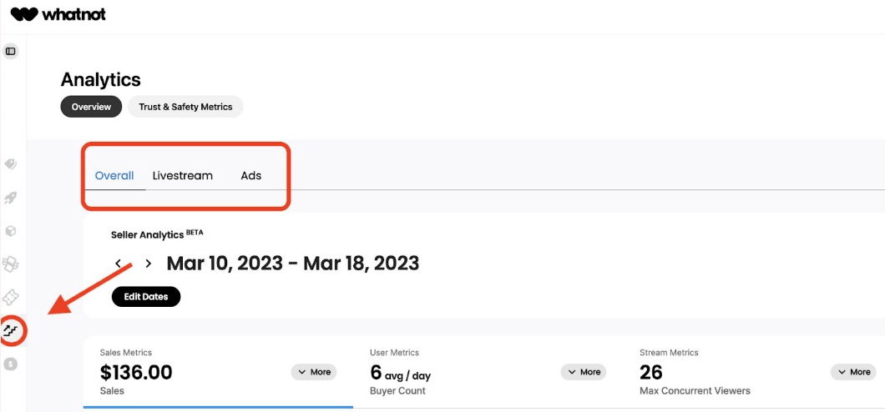Select the Overview pill
885x412 pixels.
coord(91,107)
